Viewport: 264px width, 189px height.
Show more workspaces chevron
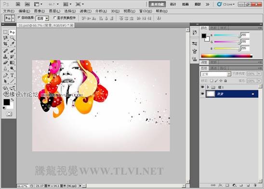pos(208,4)
